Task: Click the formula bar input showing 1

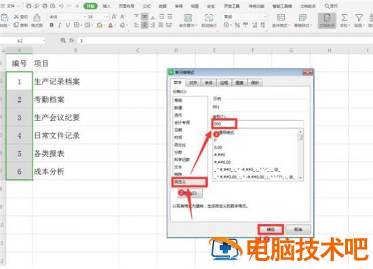Action: point(224,41)
